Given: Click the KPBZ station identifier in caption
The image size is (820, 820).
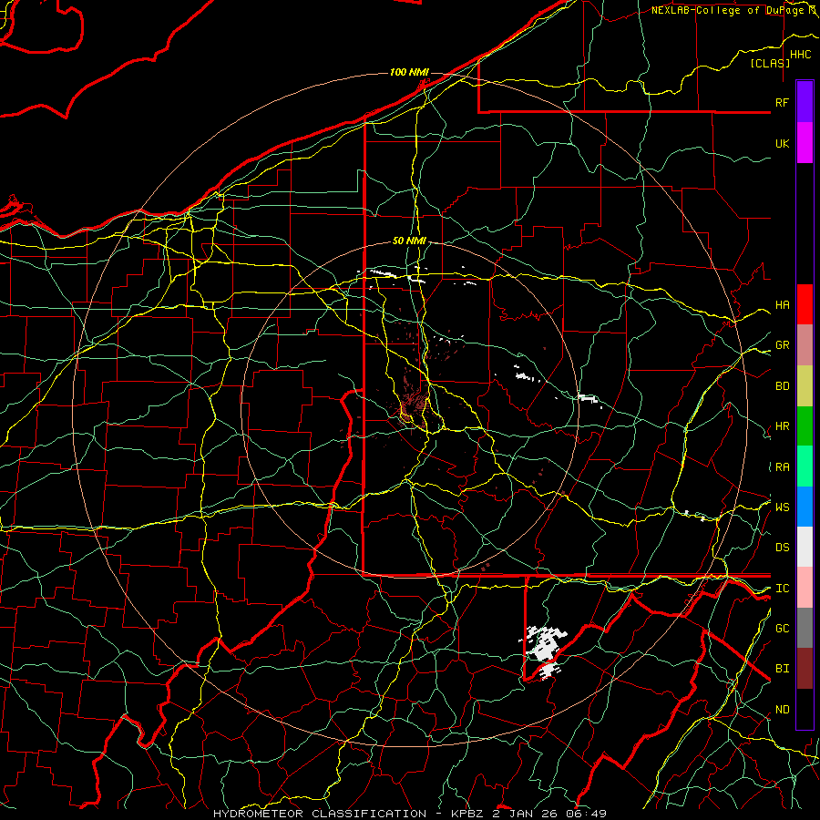Looking at the screenshot, I should click(x=468, y=814).
